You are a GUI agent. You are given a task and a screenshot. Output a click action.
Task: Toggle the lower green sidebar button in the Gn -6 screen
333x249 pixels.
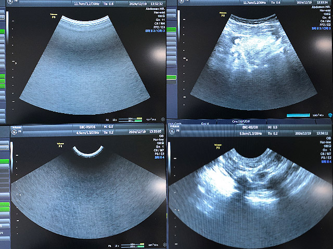click(x=171, y=77)
